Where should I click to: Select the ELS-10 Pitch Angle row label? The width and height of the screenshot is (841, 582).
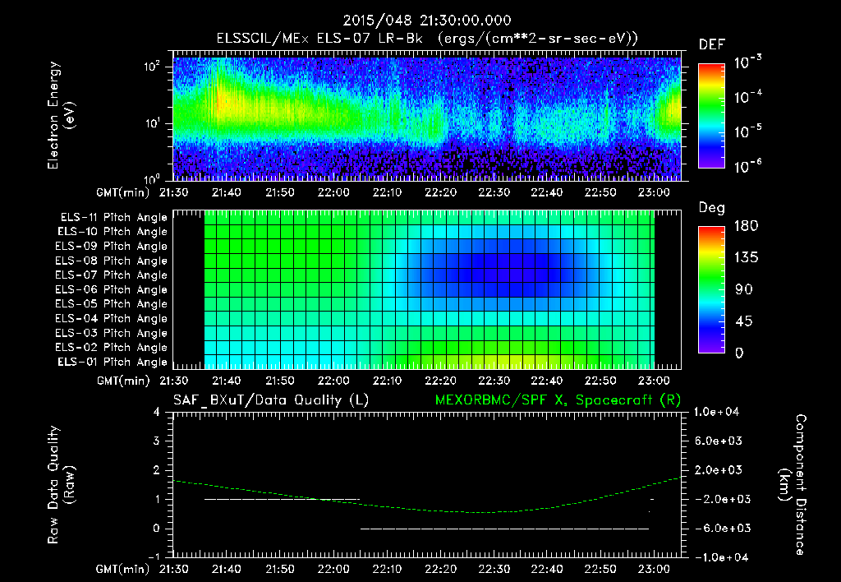(112, 232)
